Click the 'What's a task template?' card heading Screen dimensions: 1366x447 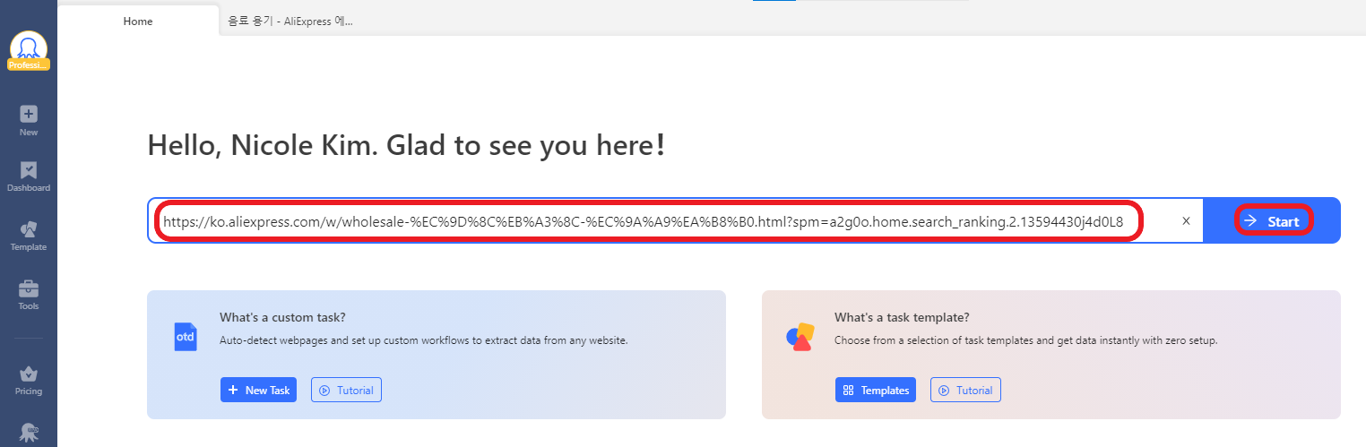tap(902, 317)
